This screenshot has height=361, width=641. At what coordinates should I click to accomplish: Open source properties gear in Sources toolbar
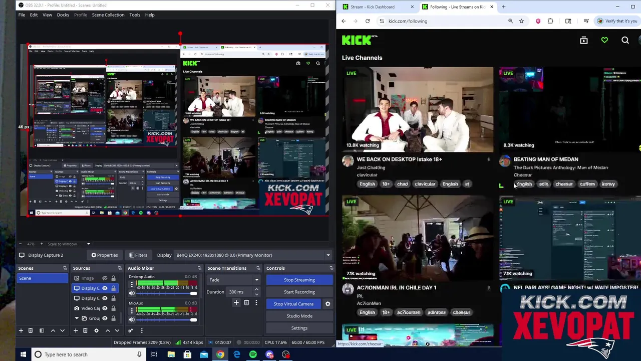tap(96, 330)
